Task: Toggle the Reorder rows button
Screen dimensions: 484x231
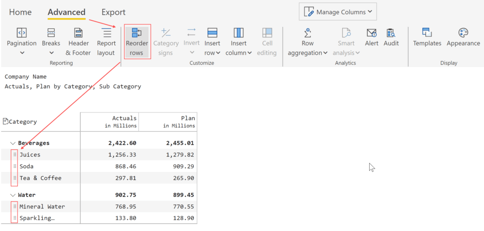Action: (x=137, y=42)
